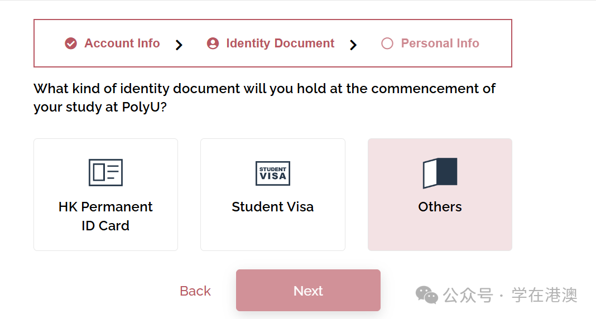Jump to the Personal Info step
Image resolution: width=596 pixels, height=319 pixels.
point(440,43)
